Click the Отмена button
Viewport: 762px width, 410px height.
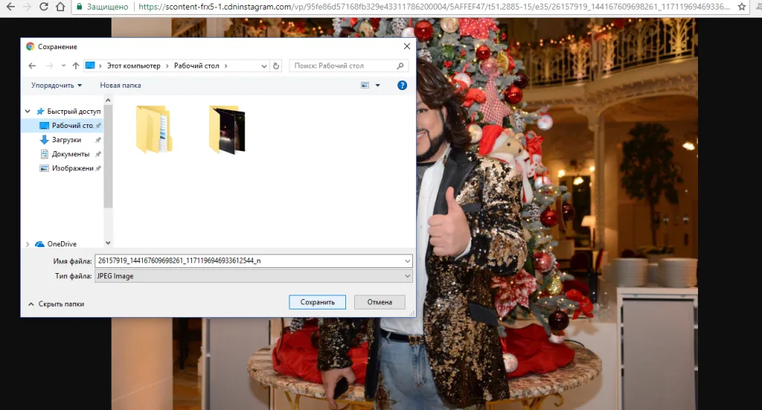pos(380,302)
